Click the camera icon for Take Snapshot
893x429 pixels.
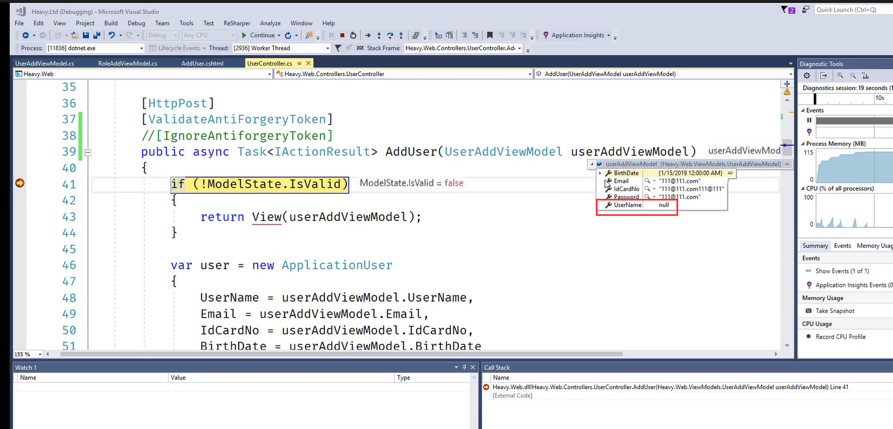(x=808, y=311)
